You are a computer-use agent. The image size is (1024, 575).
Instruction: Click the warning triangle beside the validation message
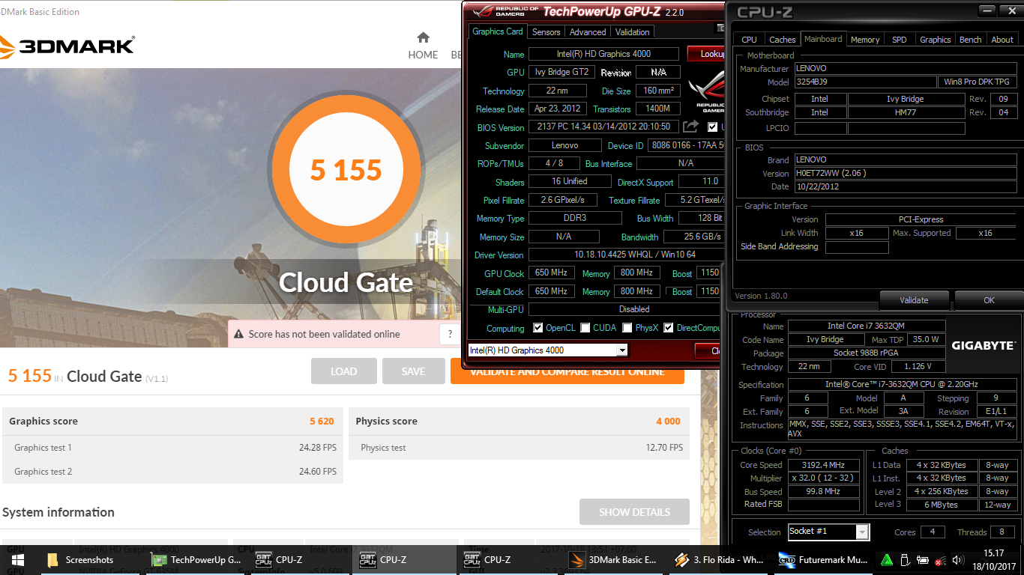239,334
